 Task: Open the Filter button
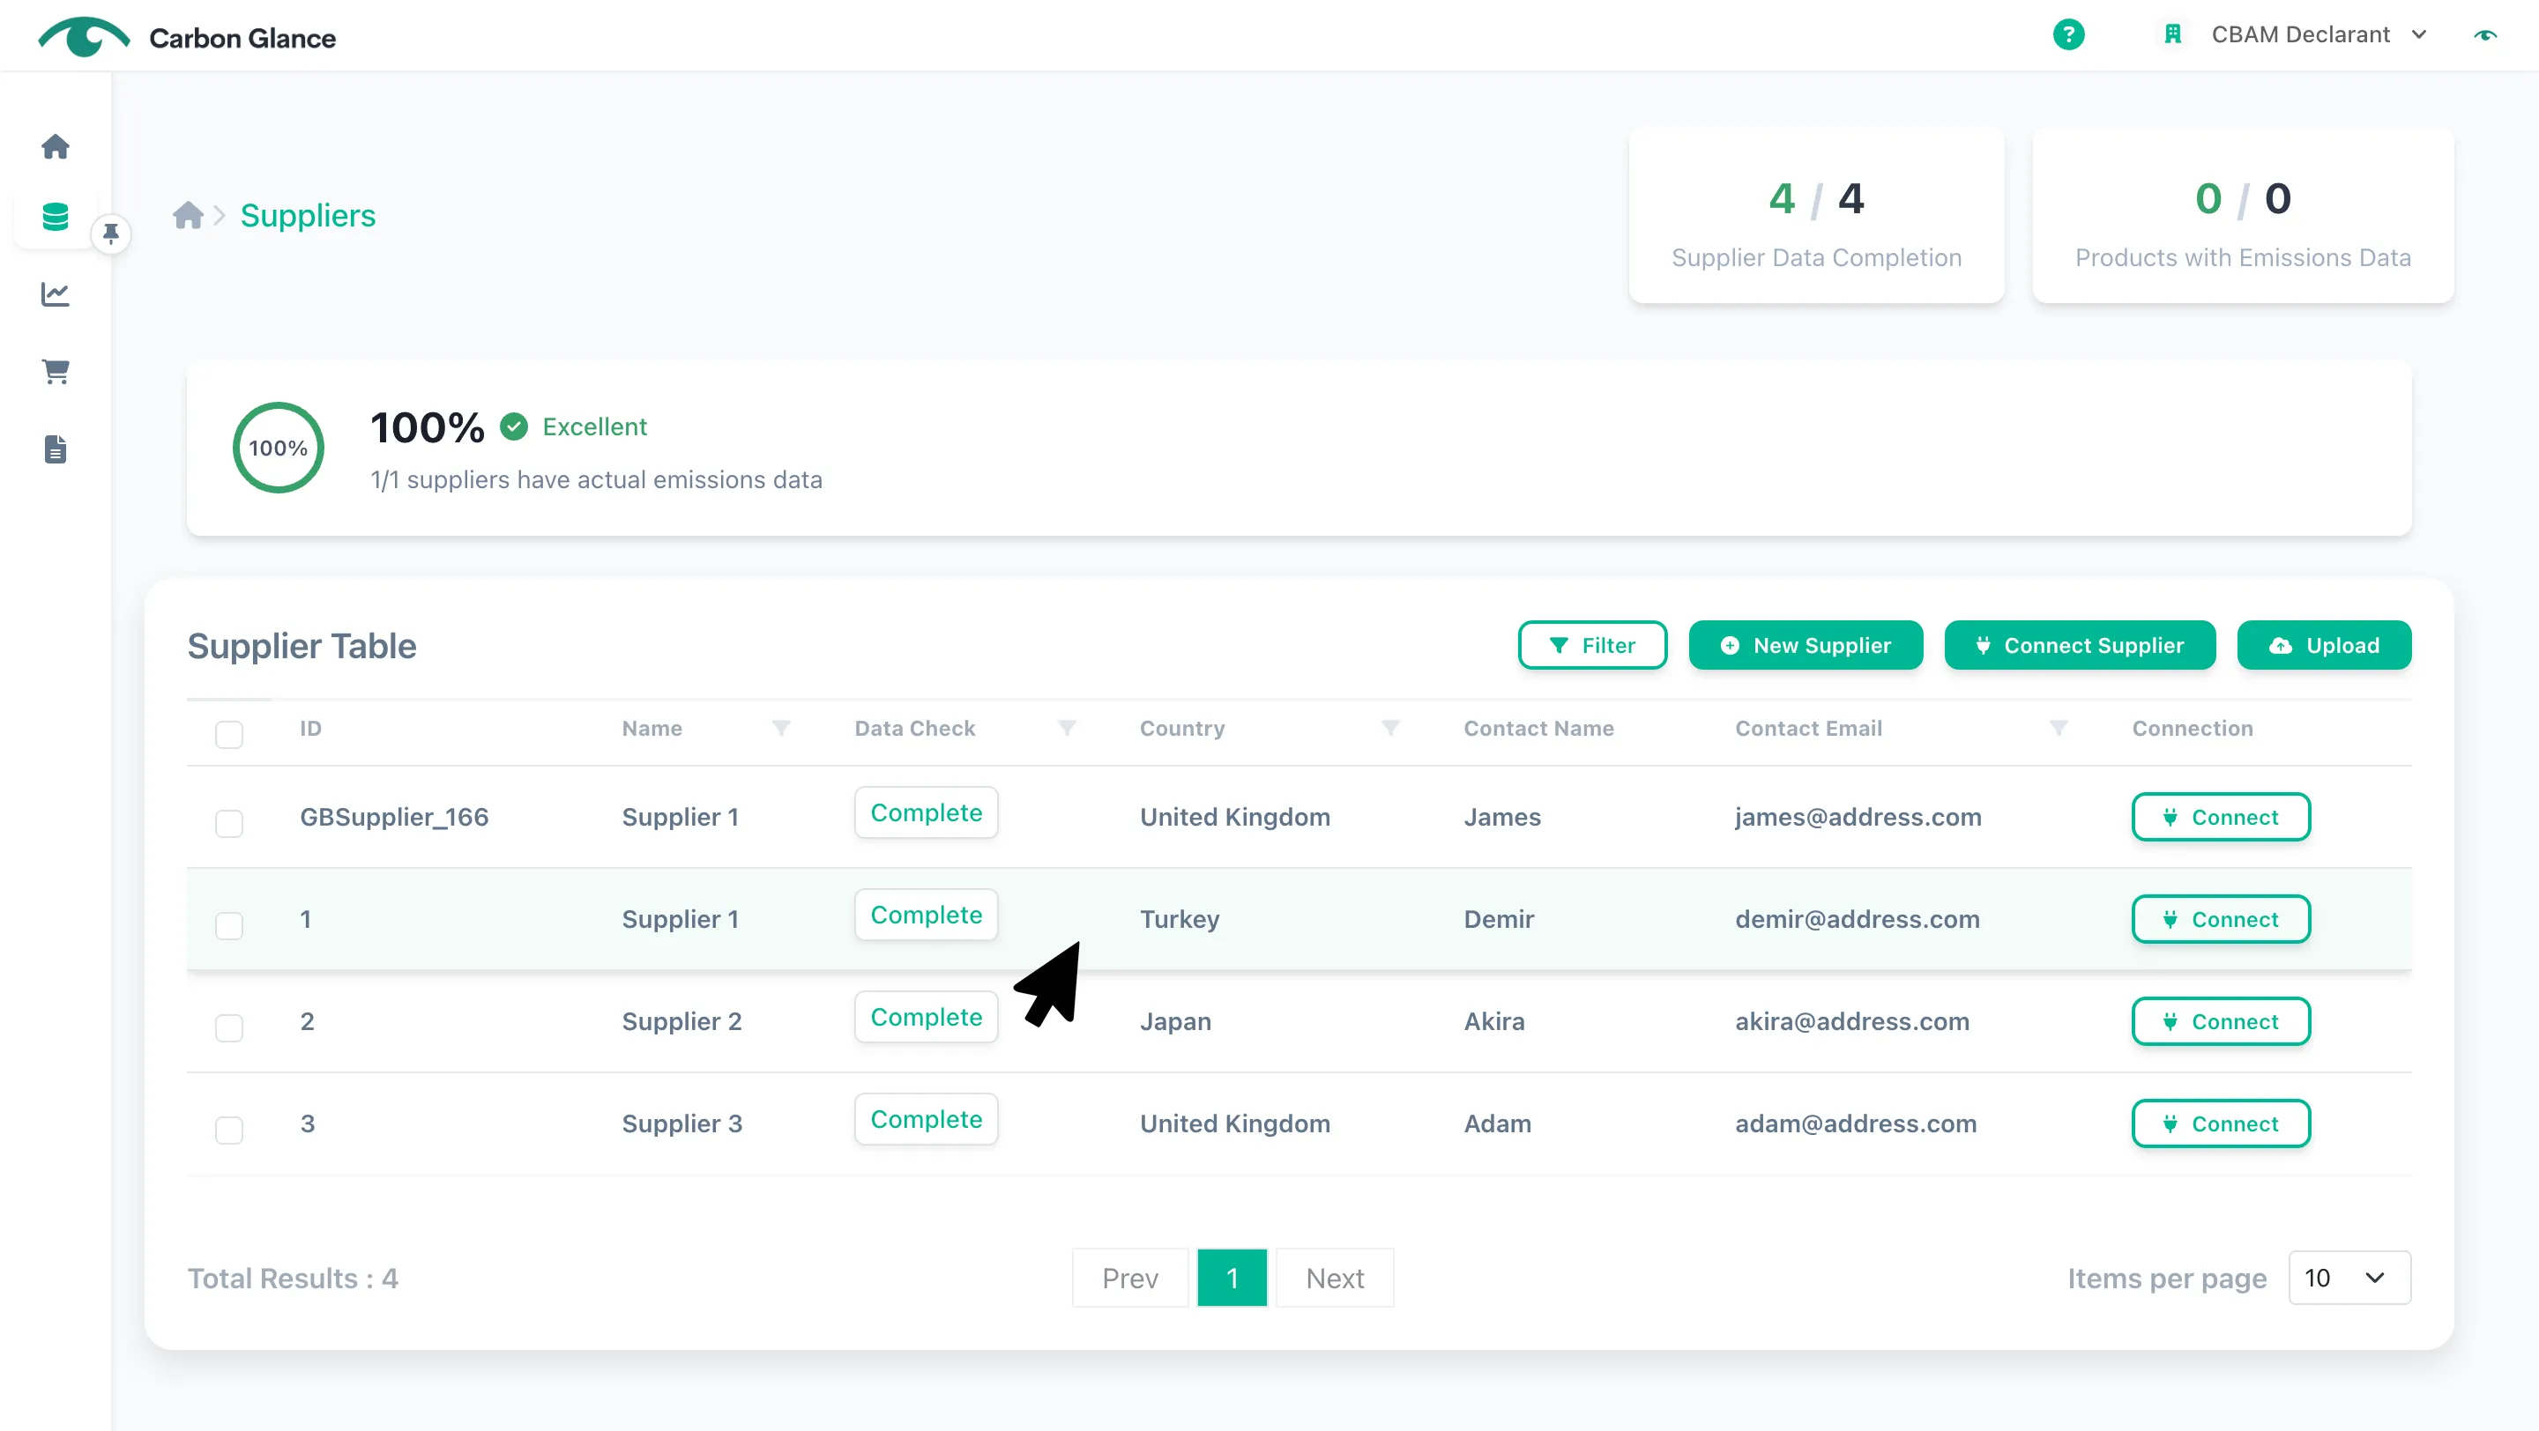point(1592,645)
